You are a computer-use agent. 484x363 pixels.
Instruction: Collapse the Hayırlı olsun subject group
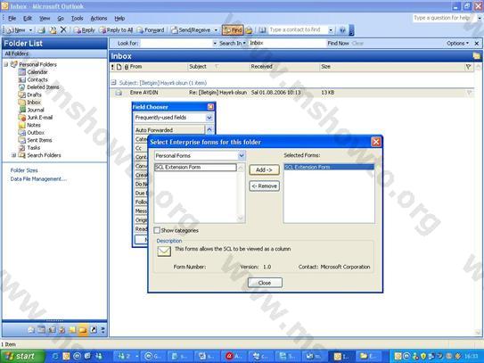click(113, 82)
